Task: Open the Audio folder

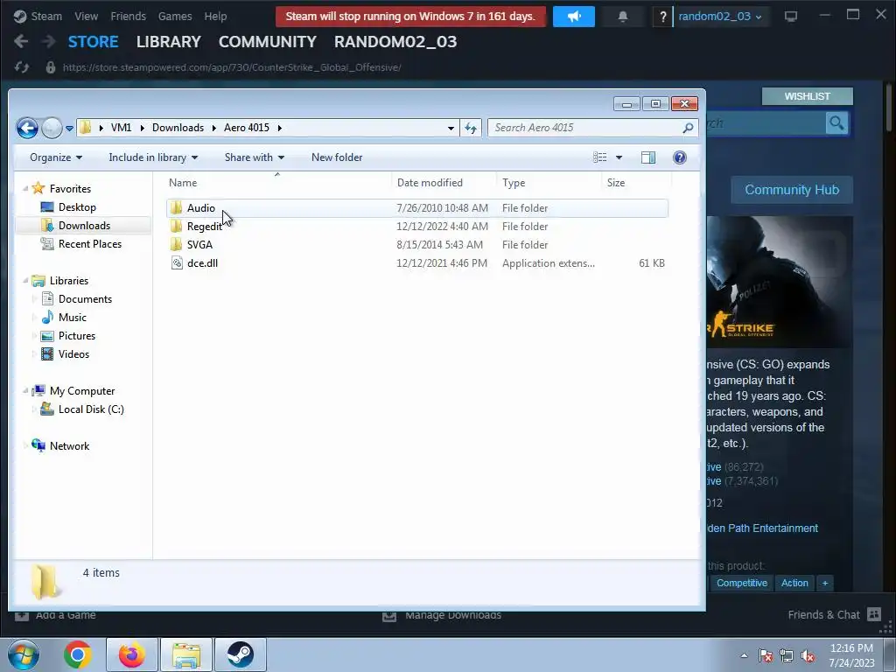Action: click(200, 208)
